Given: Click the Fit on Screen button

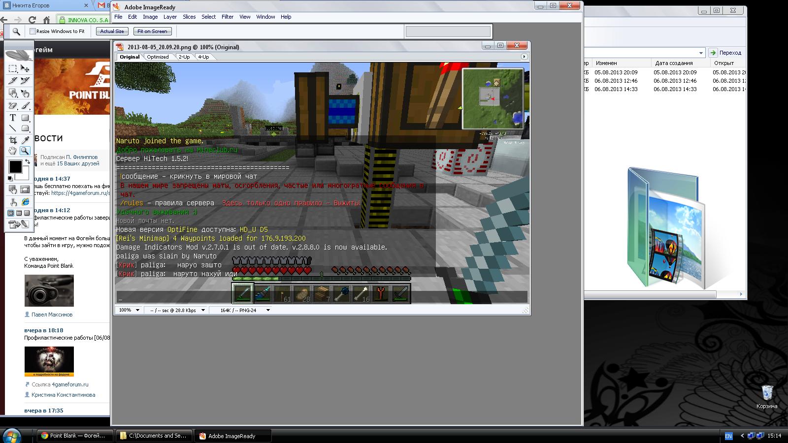Looking at the screenshot, I should pos(152,32).
